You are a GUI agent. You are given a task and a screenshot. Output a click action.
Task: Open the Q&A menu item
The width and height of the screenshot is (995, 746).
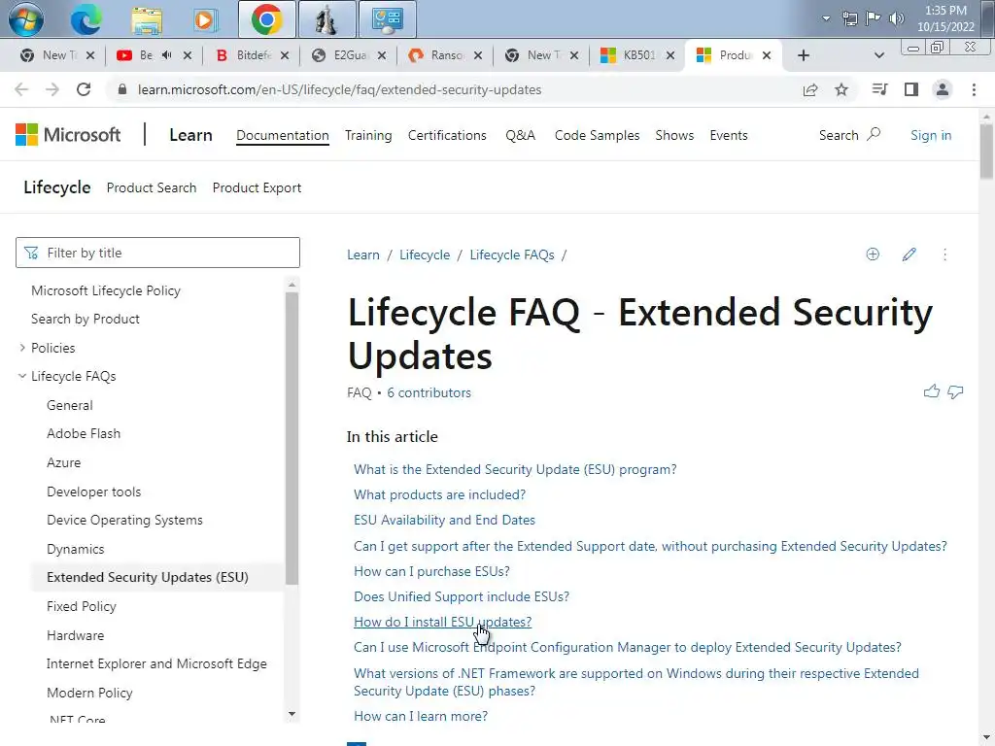click(x=521, y=135)
